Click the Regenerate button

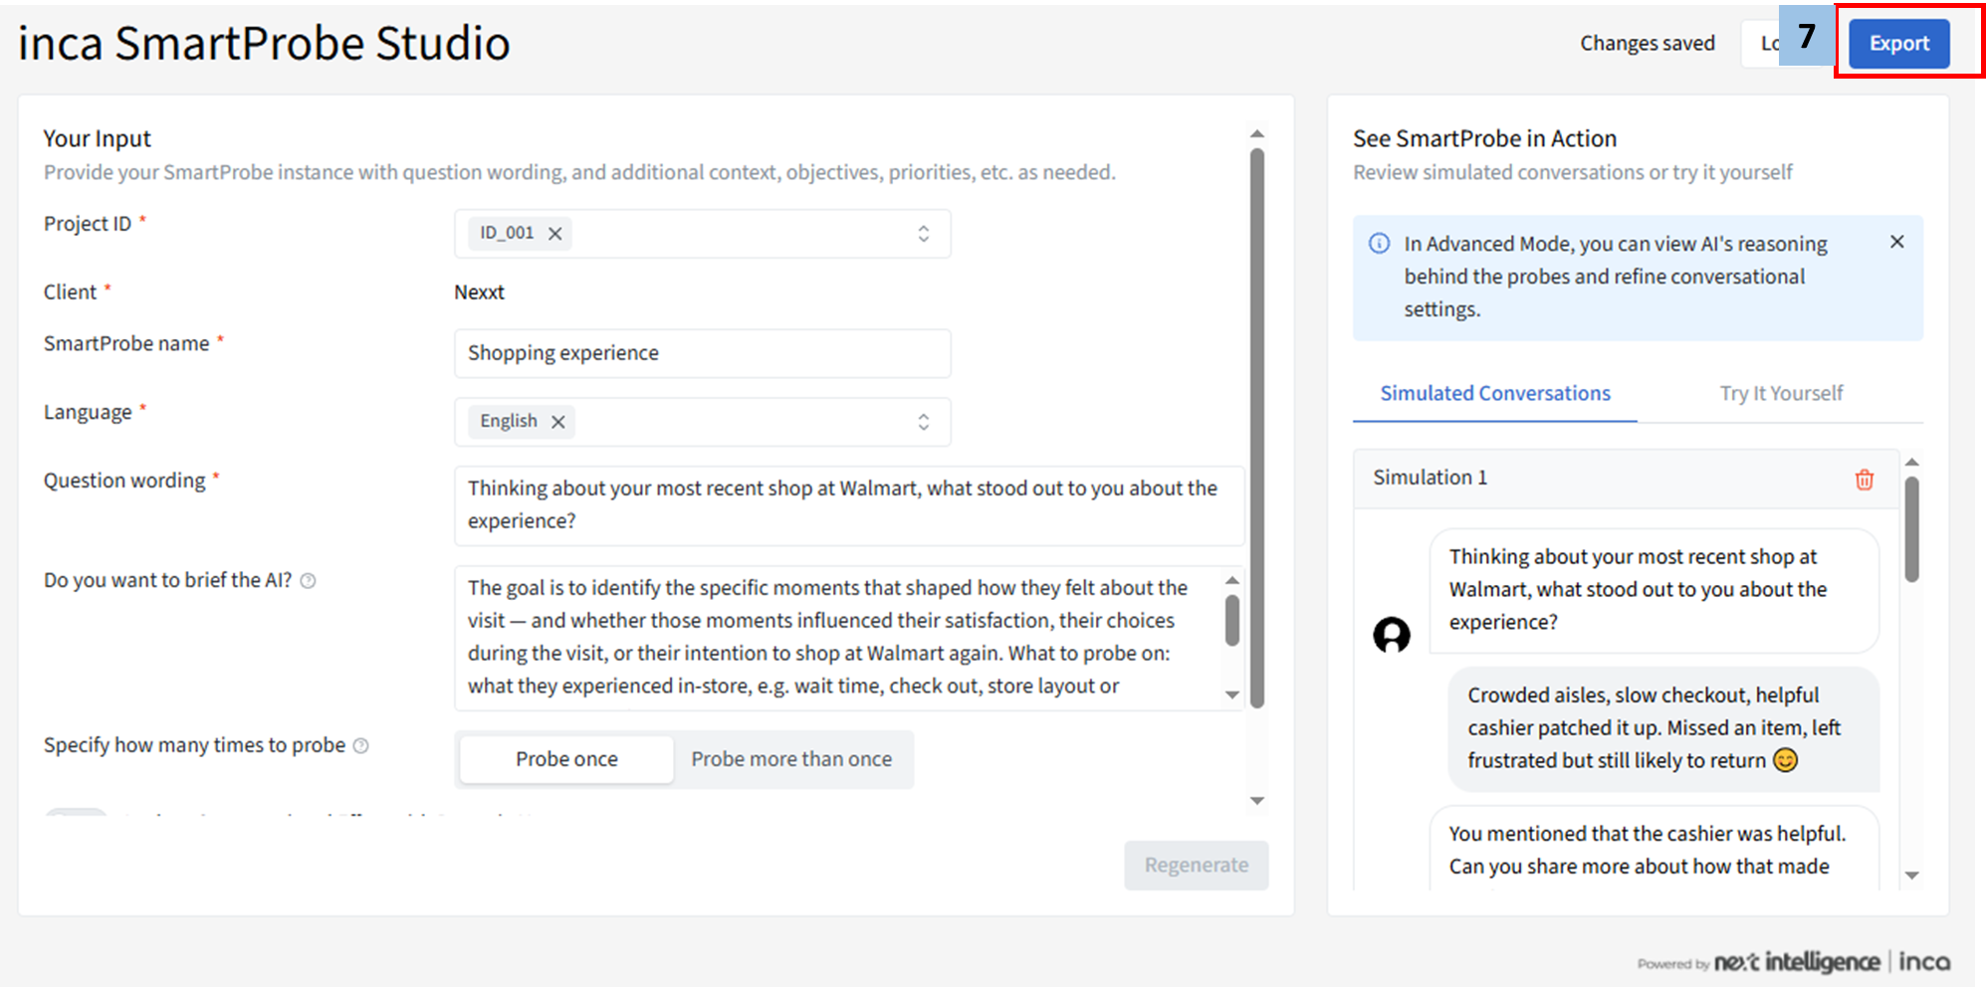pyautogui.click(x=1196, y=865)
